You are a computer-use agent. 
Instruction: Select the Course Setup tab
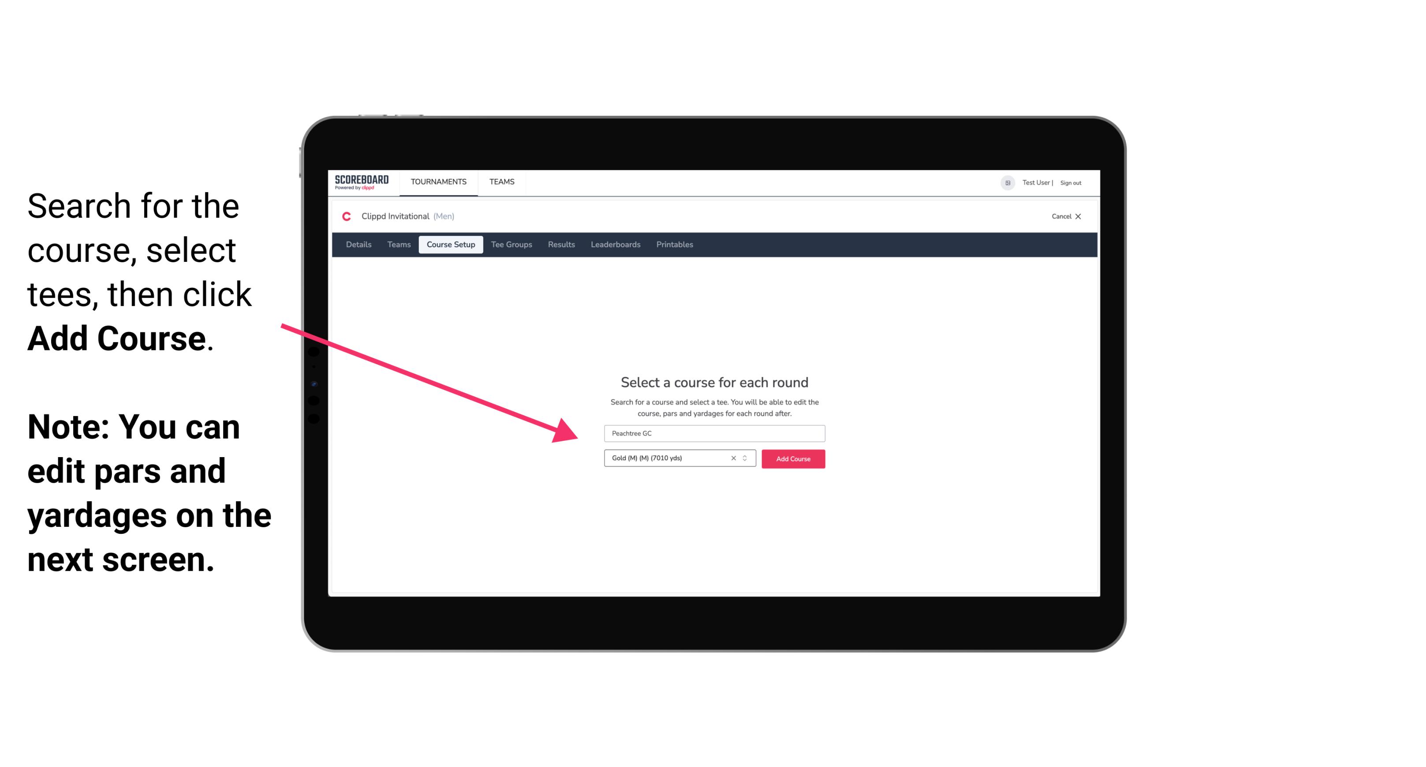pos(451,245)
